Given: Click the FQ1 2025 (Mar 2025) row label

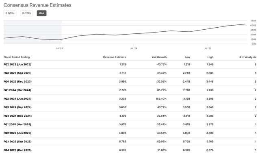Looking at the screenshot, I should point(17,124).
